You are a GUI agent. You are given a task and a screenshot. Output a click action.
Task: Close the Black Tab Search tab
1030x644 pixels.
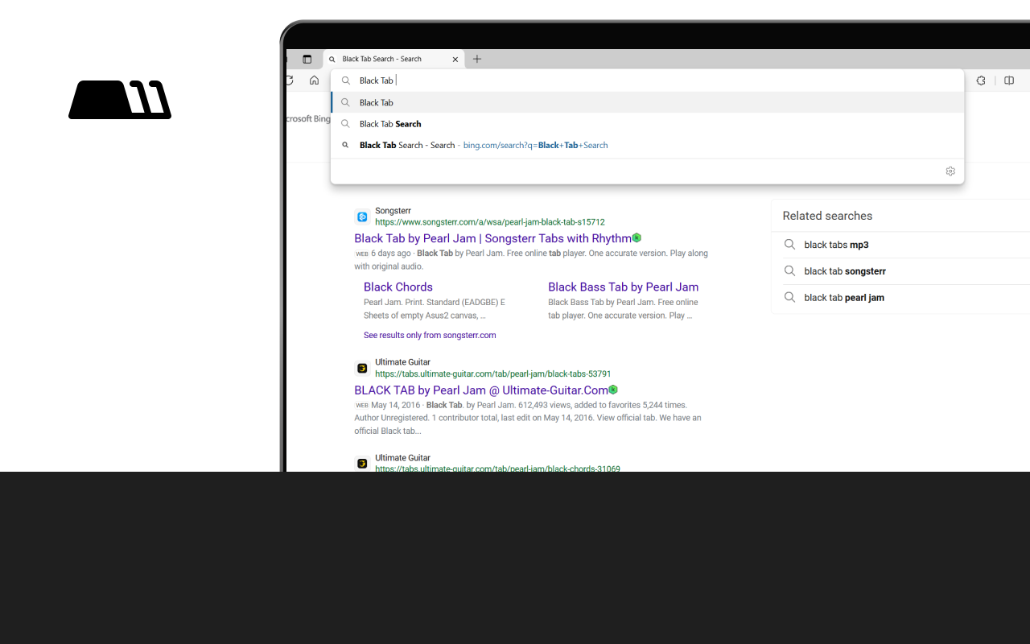455,59
